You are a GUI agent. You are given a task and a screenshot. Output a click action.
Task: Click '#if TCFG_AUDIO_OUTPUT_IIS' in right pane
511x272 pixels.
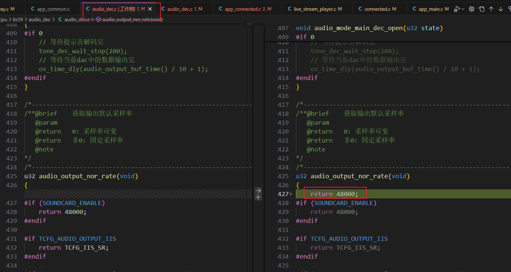click(342, 239)
